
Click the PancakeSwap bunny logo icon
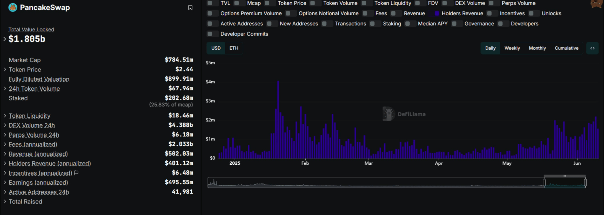pyautogui.click(x=13, y=8)
